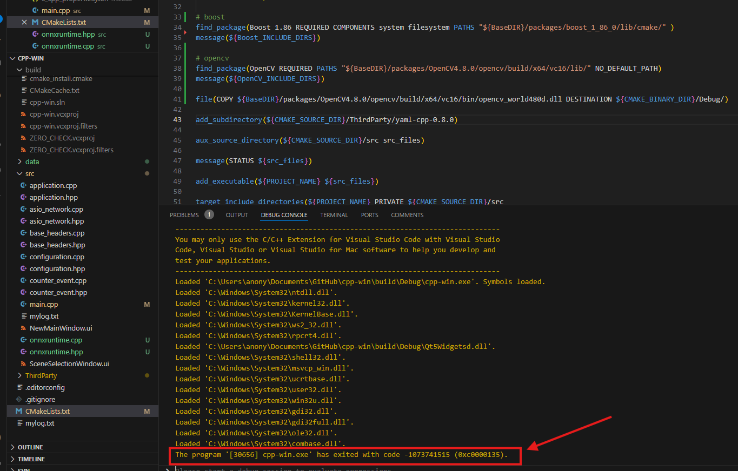
Task: Click the icon beside SceneSelectionWindow.ui
Action: pyautogui.click(x=24, y=364)
